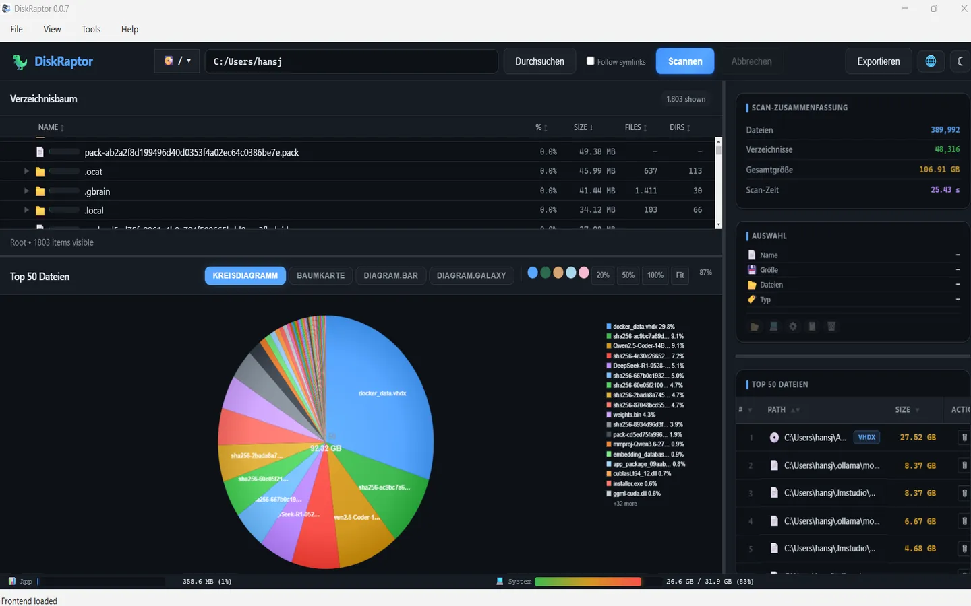This screenshot has width=971, height=606.
Task: Click the directory tree scrollbar down arrow
Action: click(718, 224)
